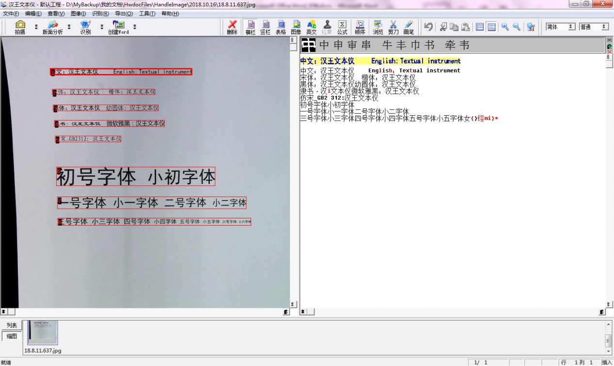Click the right arrow of text pane horizontal scrollbar
Screen dimensions: 614x366
tap(602, 312)
